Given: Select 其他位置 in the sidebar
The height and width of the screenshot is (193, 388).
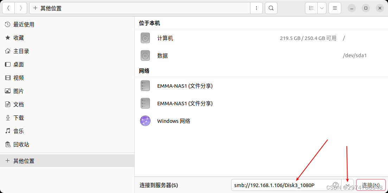Looking at the screenshot, I should tap(67, 161).
